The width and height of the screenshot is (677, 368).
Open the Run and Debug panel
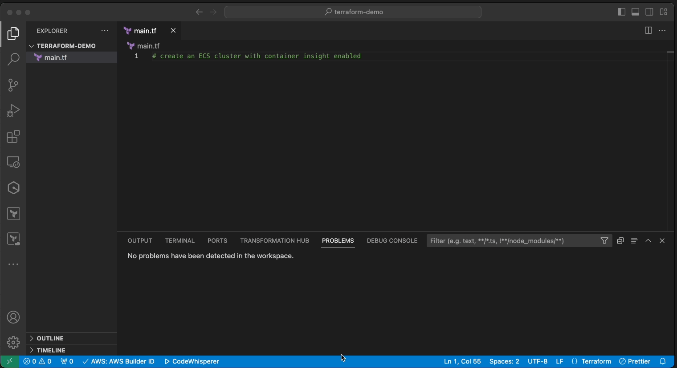pyautogui.click(x=13, y=111)
